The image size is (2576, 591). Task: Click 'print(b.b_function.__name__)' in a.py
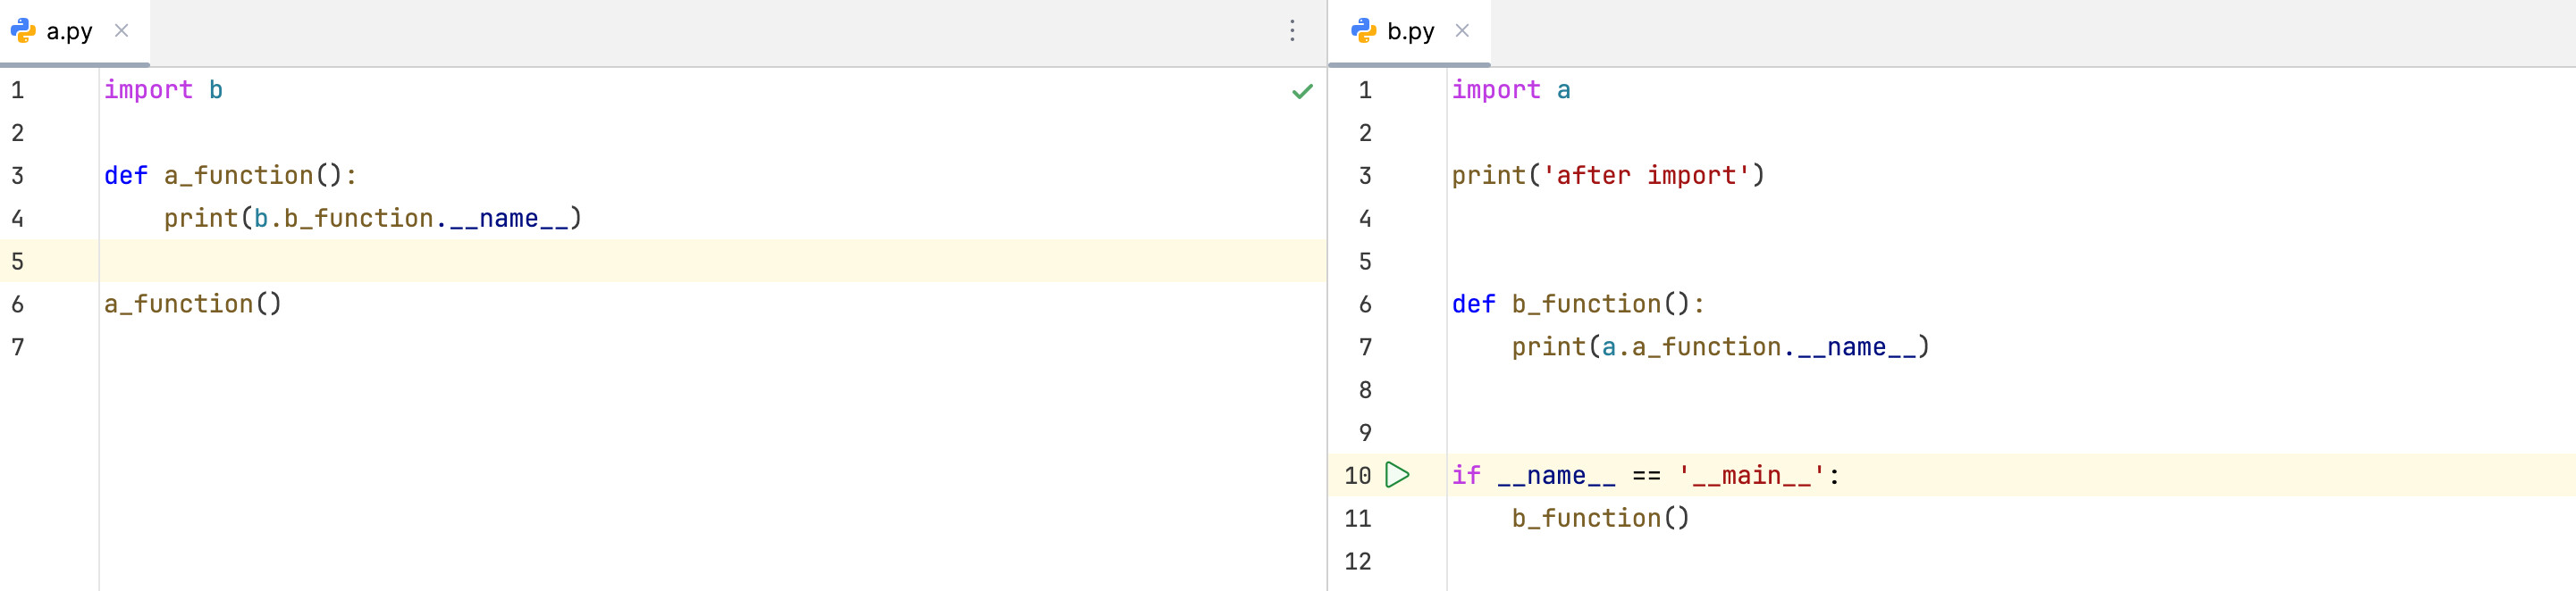[x=373, y=219]
